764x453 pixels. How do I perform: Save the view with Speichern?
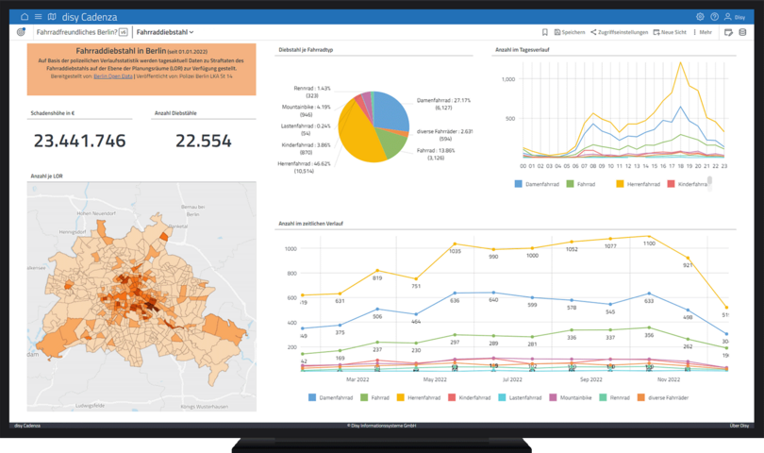click(x=570, y=32)
